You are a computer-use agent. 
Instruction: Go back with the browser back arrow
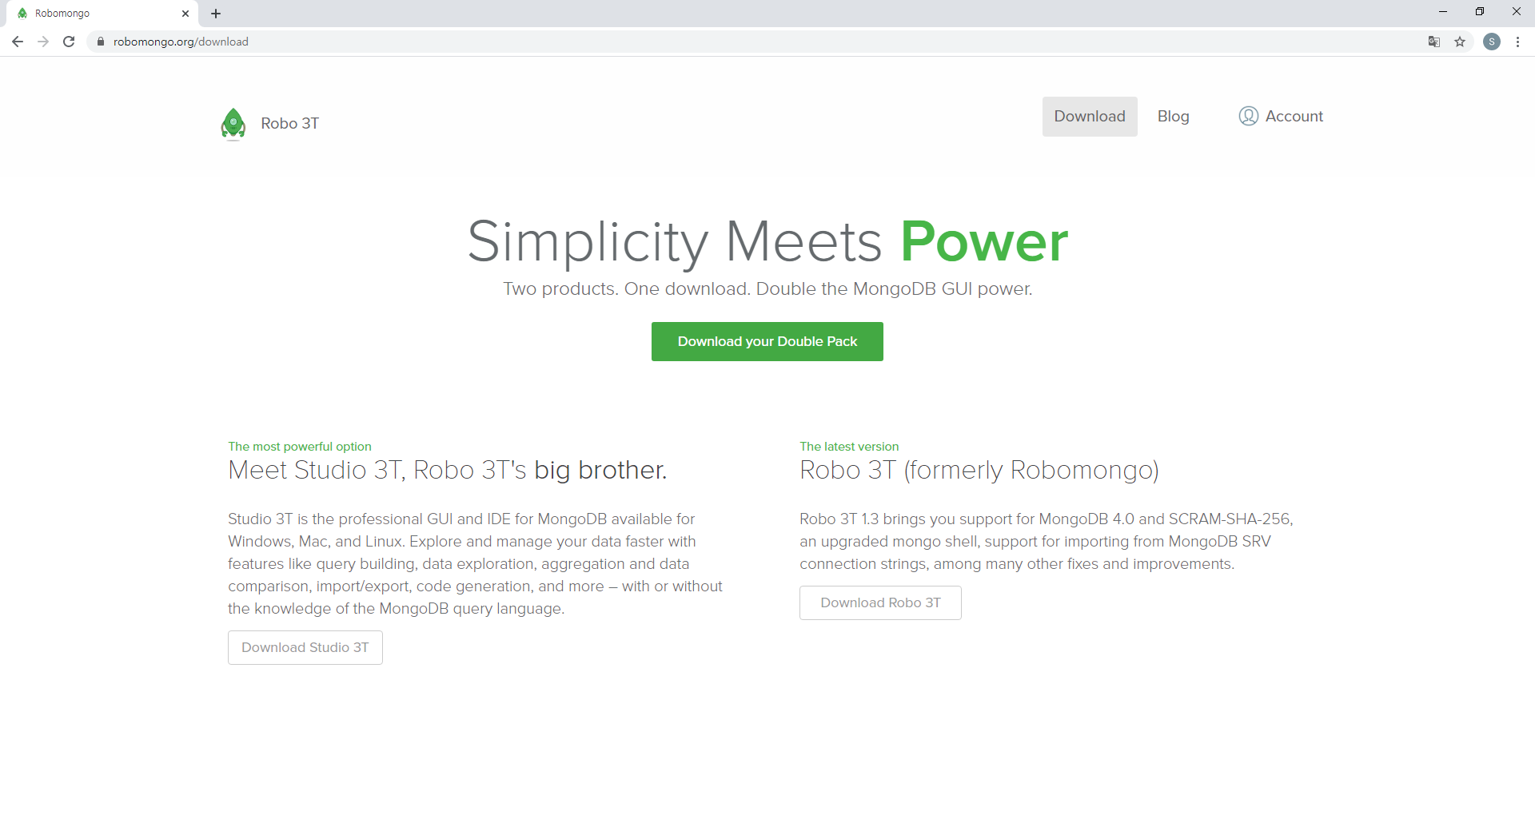pos(18,42)
